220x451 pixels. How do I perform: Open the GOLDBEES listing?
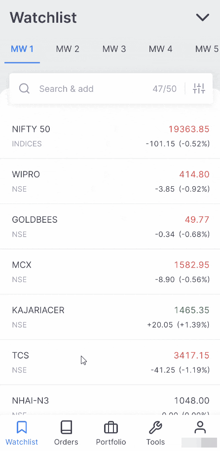110,227
